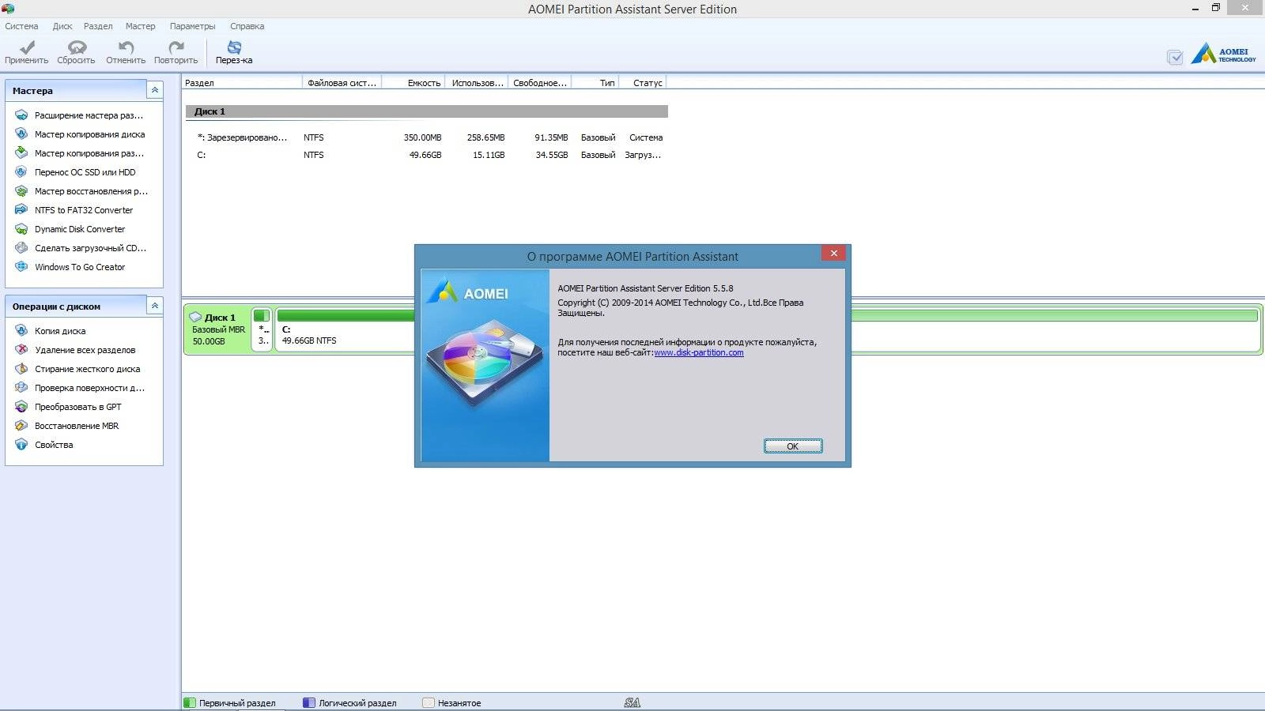Image resolution: width=1265 pixels, height=711 pixels.
Task: Open the www.disk-partition.com link
Action: click(x=699, y=352)
